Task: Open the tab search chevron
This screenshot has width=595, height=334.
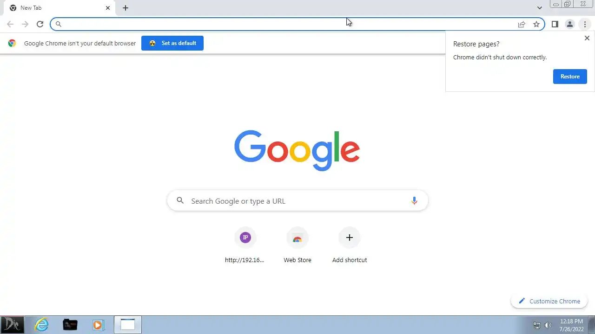Action: [x=540, y=8]
